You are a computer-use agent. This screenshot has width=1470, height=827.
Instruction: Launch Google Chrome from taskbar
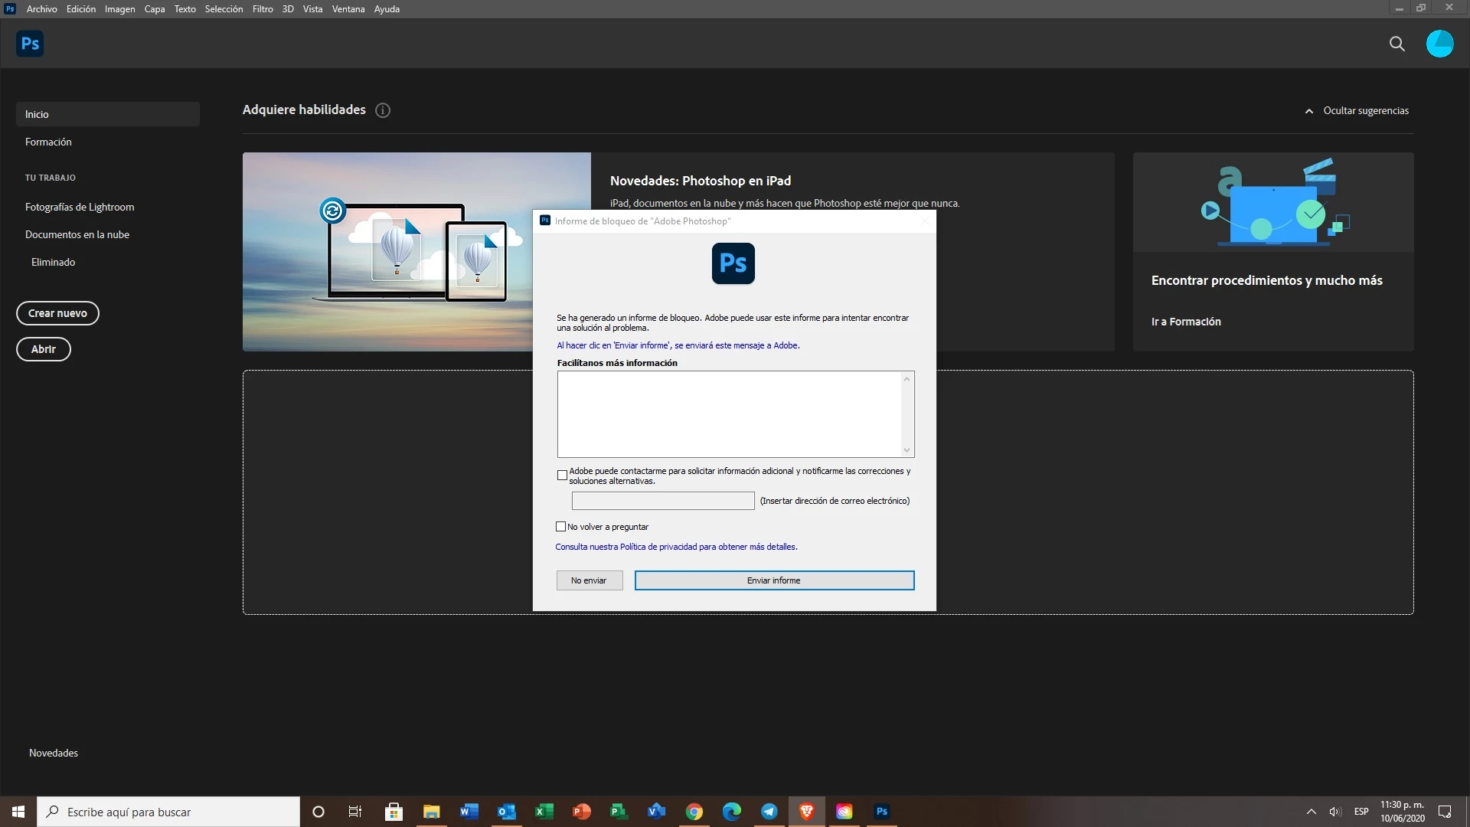[x=694, y=812]
